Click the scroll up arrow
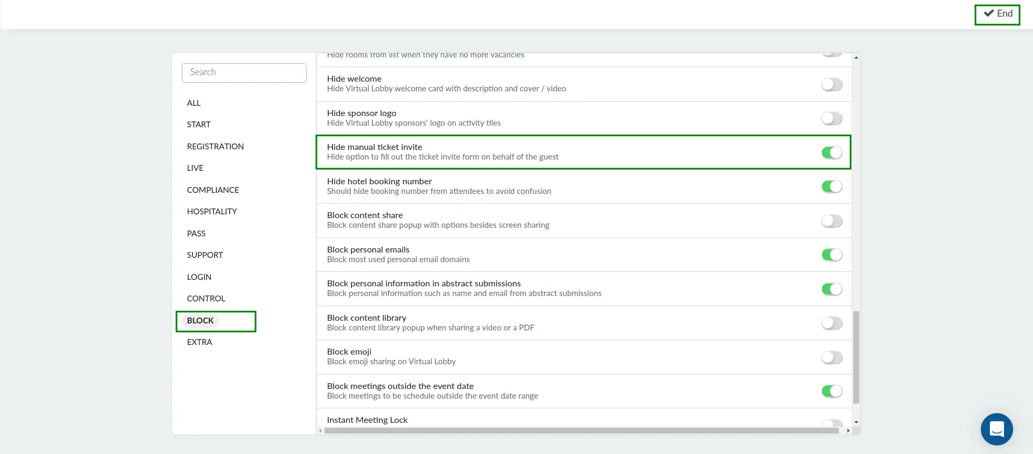The height and width of the screenshot is (454, 1033). pos(856,57)
